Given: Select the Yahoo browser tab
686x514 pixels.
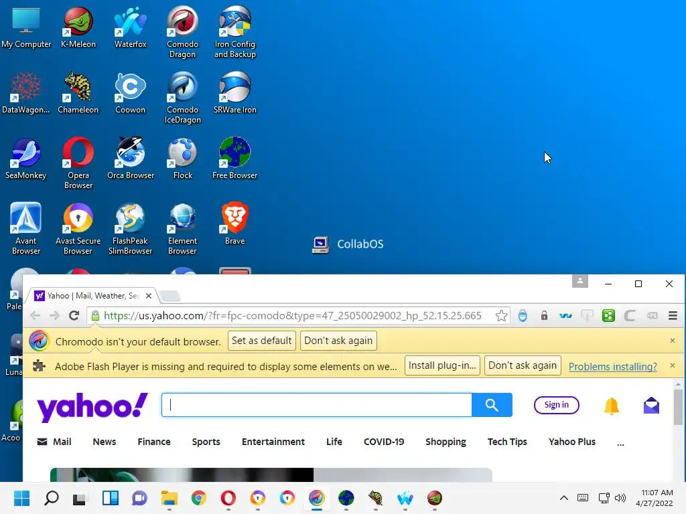Looking at the screenshot, I should 92,296.
